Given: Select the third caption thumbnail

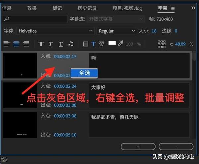Looking at the screenshot, I should tap(20, 125).
